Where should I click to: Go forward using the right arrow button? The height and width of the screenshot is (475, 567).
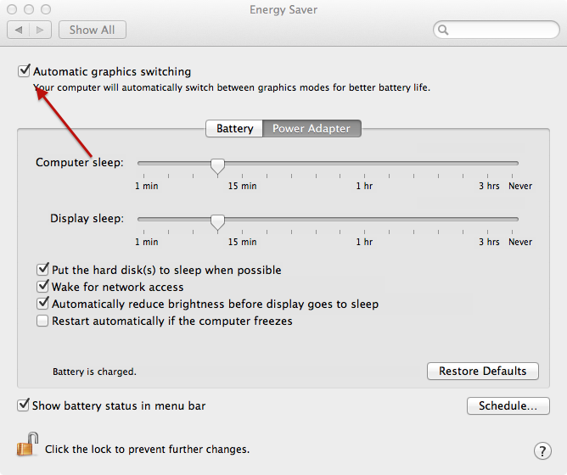(x=40, y=30)
